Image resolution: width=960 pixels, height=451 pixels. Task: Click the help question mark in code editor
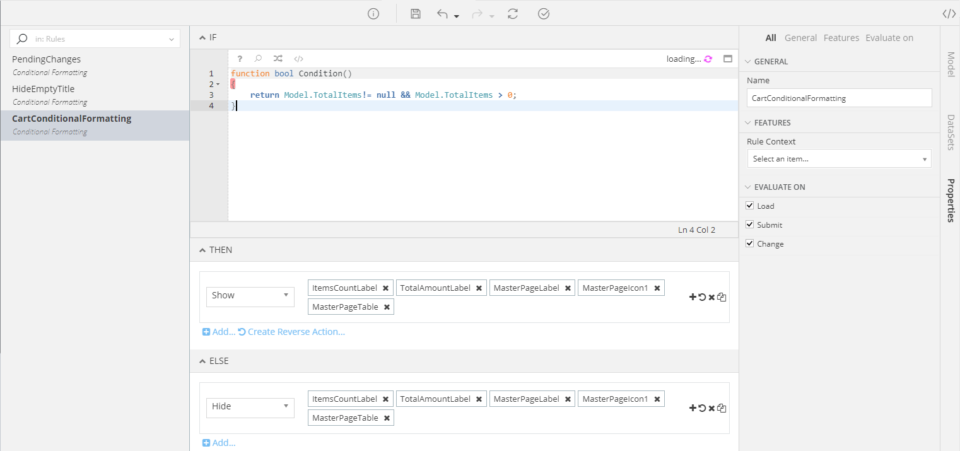pos(240,59)
